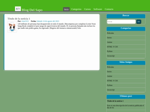Select Peliculas under Categorias
This screenshot has width=150, height=112.
[x=126, y=33]
